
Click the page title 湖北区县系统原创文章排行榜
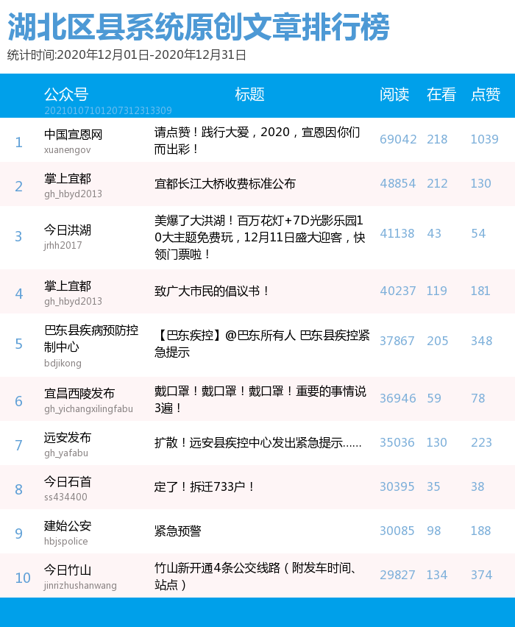(199, 28)
